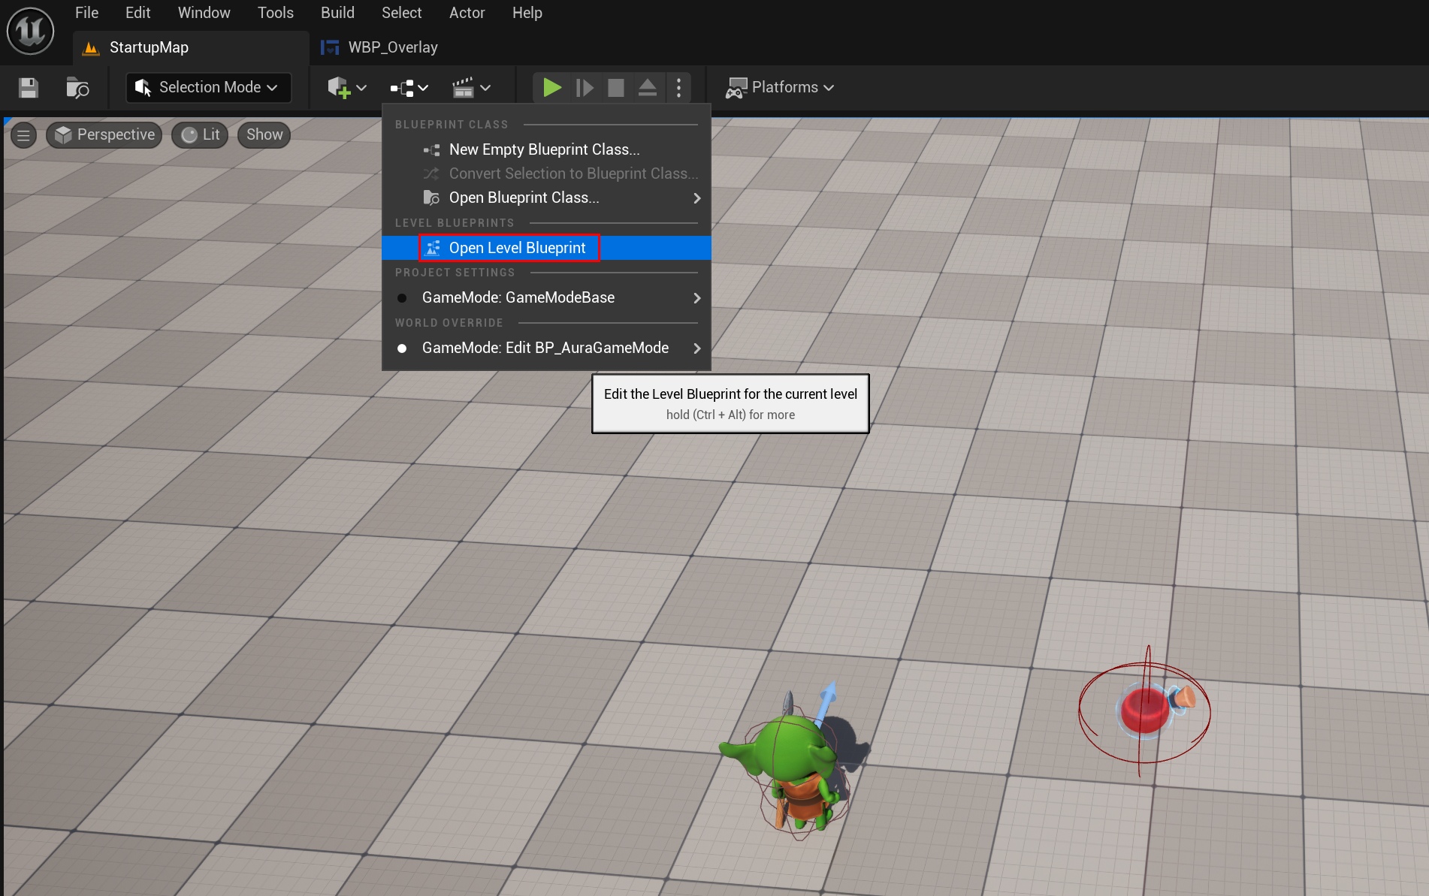Click Open Level Blueprint menu entry

tap(546, 248)
